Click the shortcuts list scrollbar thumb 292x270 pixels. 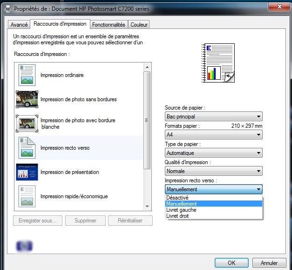[x=147, y=120]
